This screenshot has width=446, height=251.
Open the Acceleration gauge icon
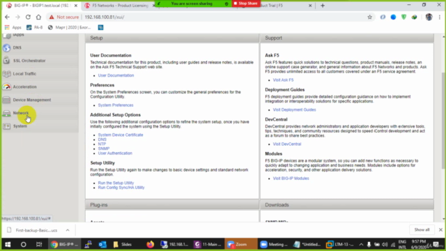pyautogui.click(x=6, y=86)
